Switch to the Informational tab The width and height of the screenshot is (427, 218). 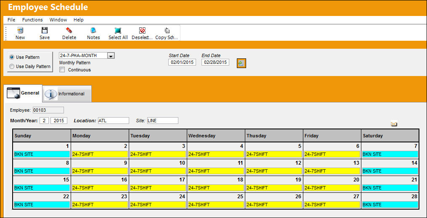click(x=67, y=94)
